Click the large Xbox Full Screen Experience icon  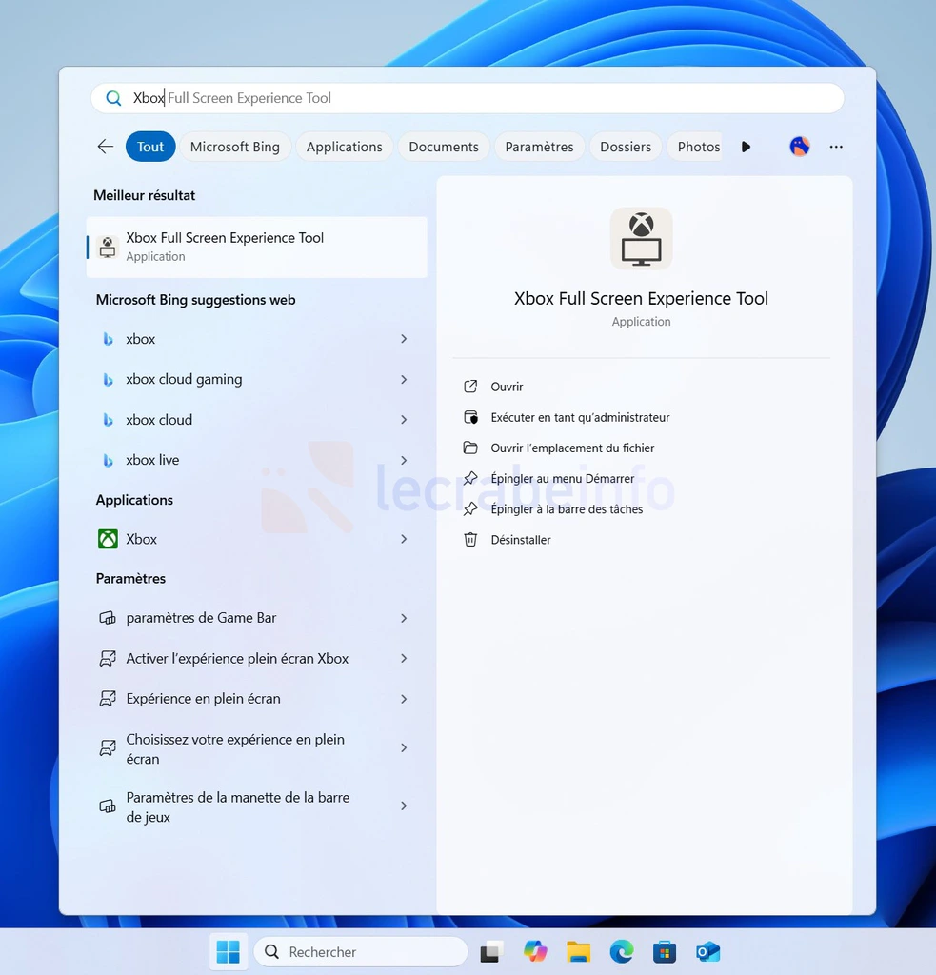(641, 238)
